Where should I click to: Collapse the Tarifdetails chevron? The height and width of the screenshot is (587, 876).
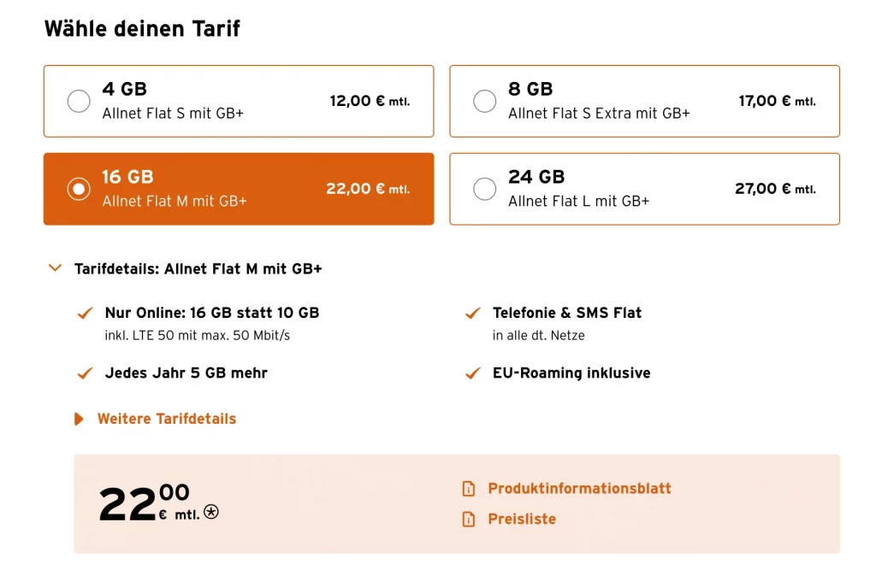[x=56, y=268]
